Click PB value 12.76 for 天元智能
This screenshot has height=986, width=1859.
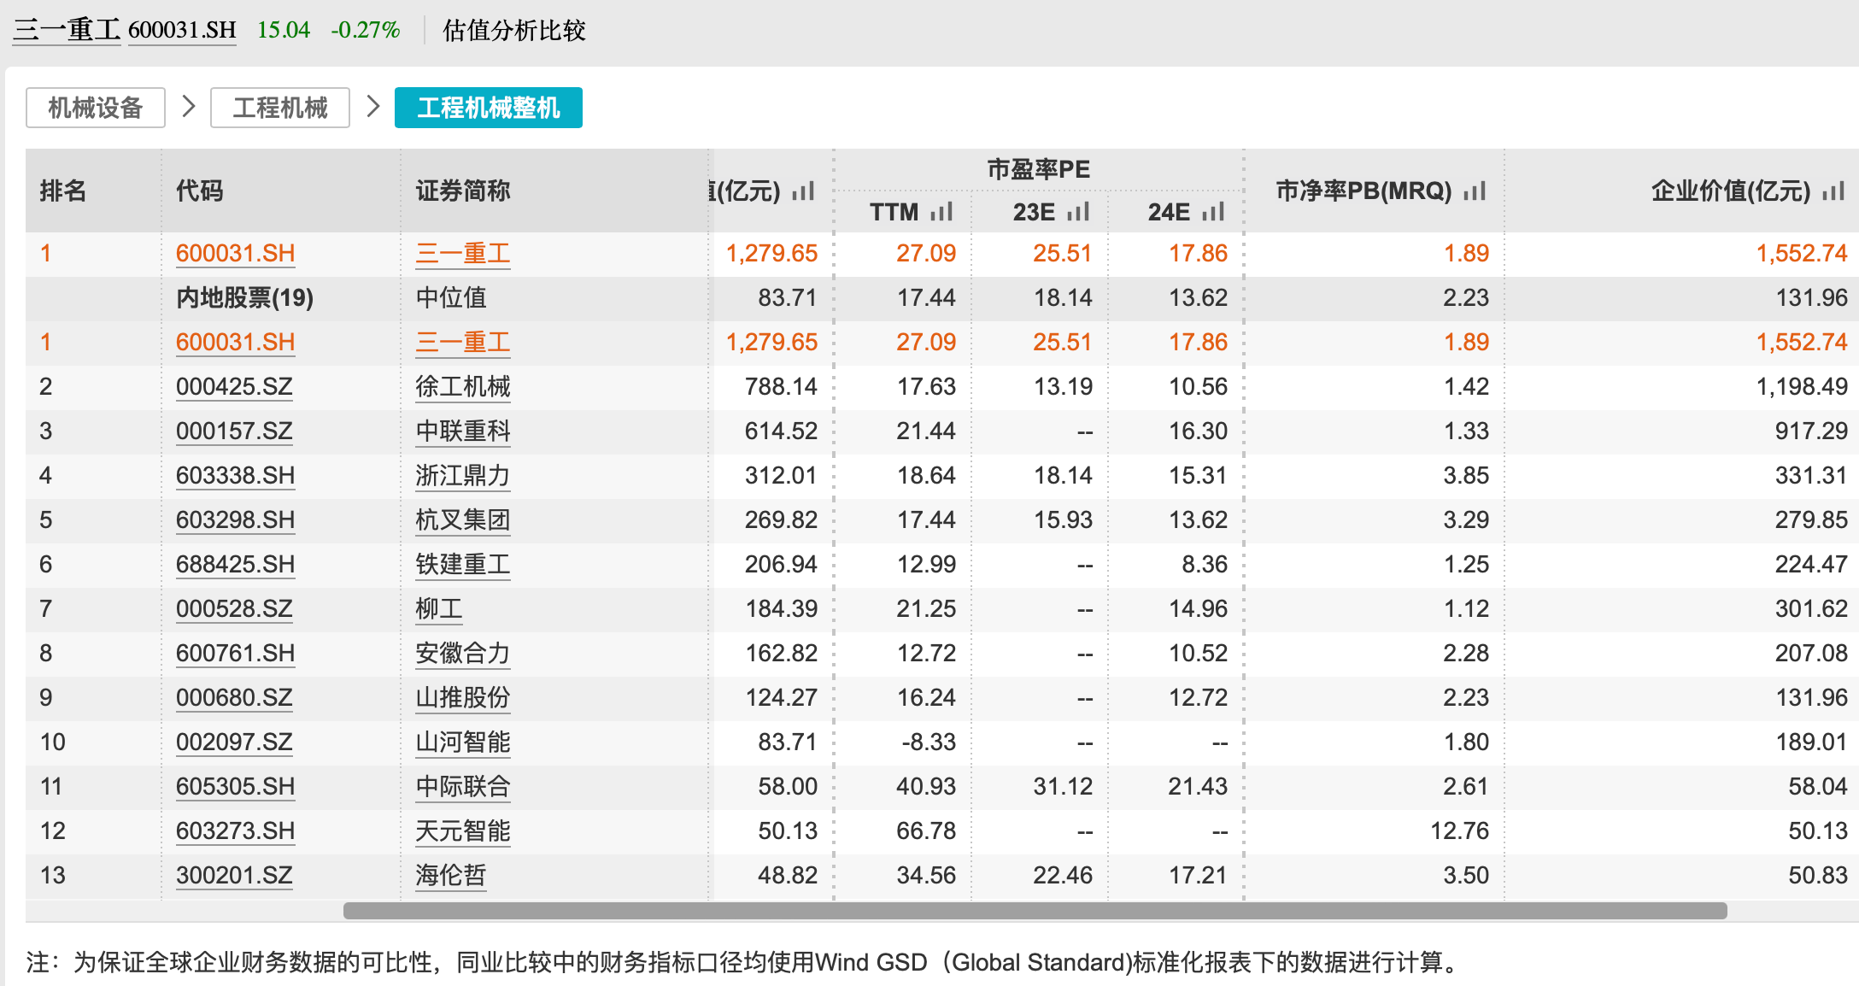tap(1460, 830)
